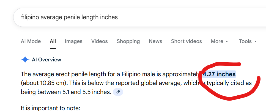Click the "It is important to note:" line

50,108
